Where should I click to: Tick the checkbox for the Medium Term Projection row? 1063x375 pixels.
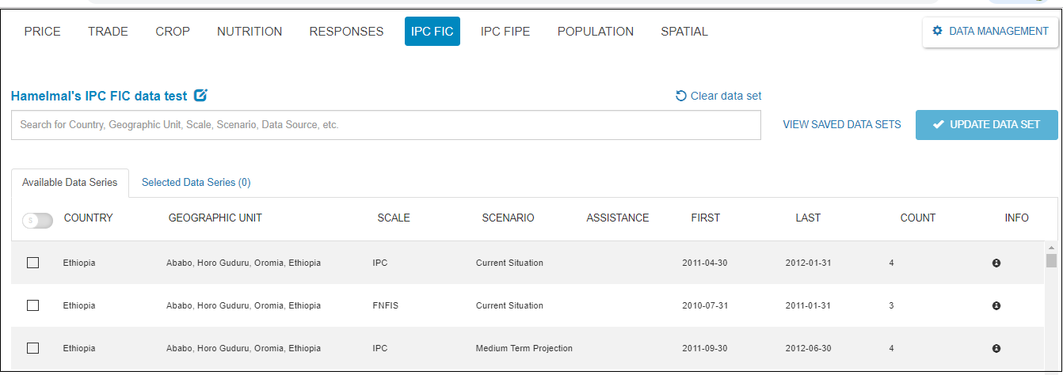(x=32, y=348)
